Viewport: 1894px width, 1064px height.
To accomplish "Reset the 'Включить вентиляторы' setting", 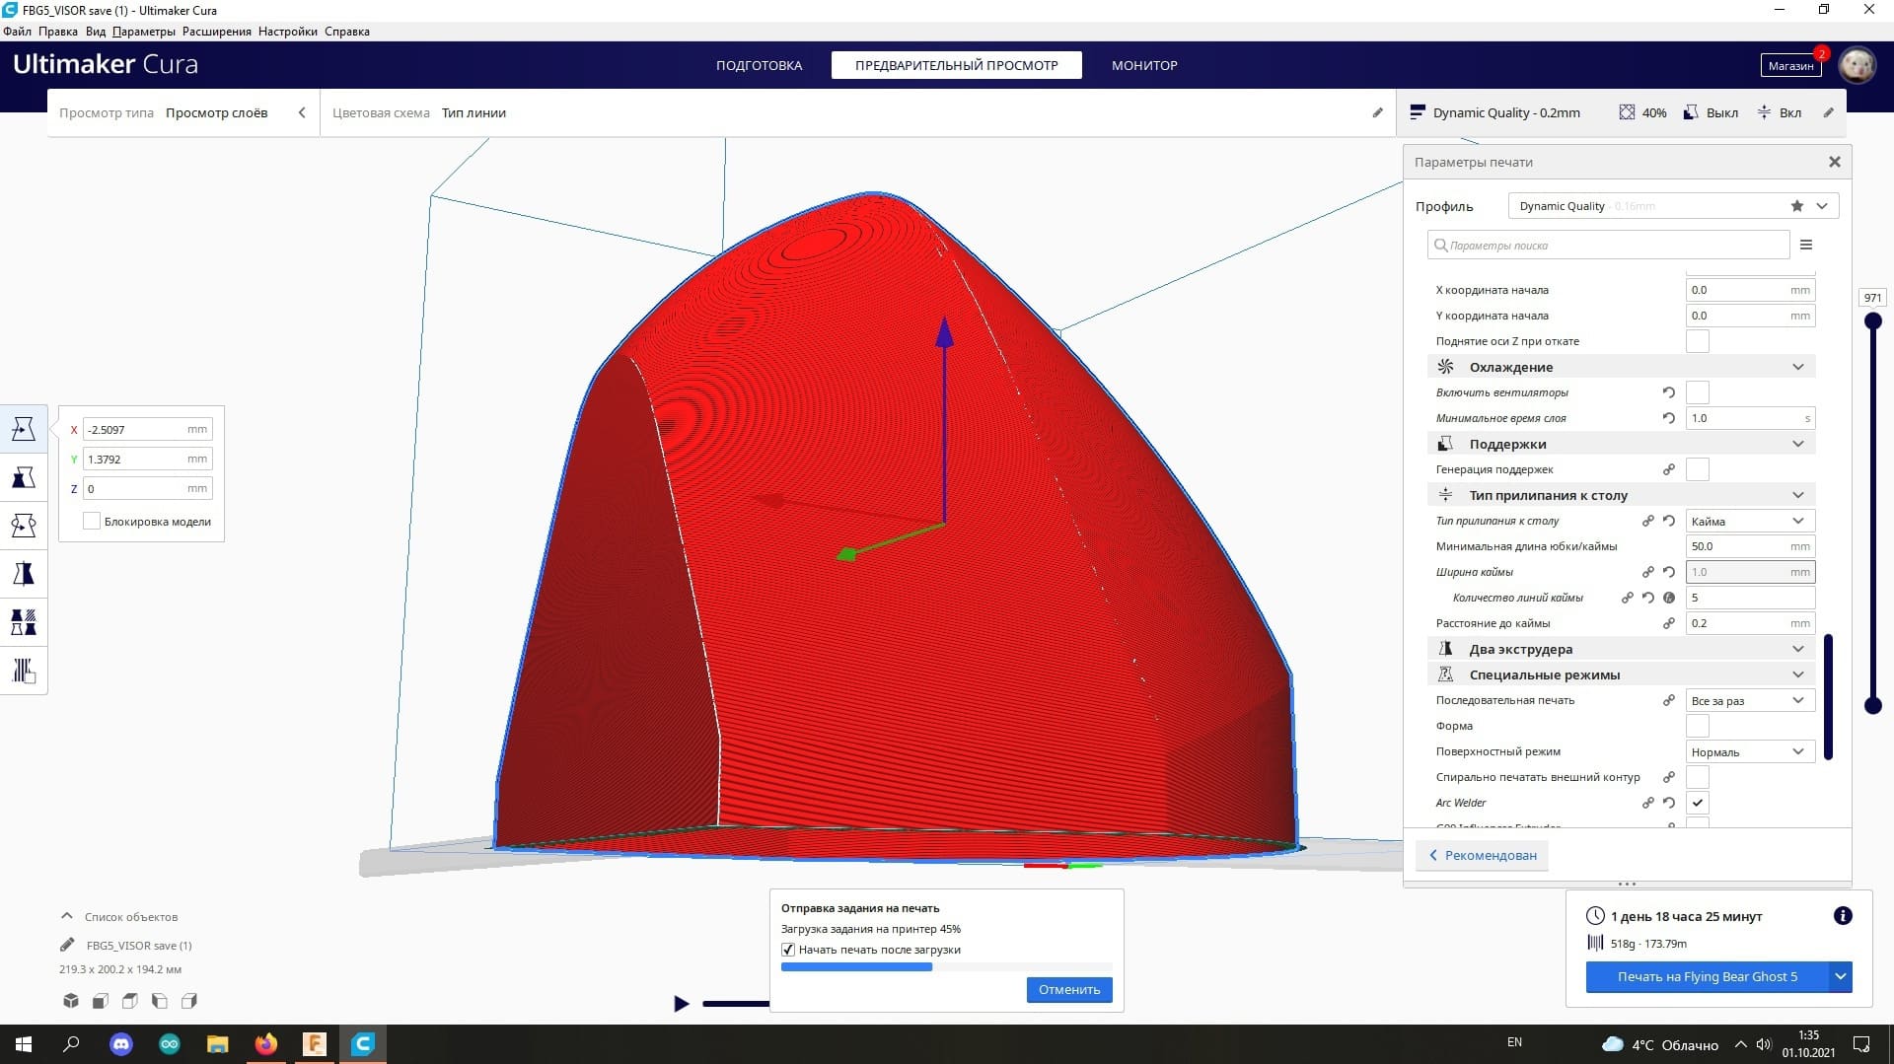I will click(x=1669, y=392).
